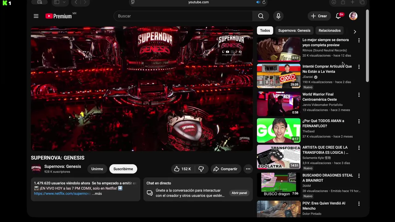
Task: Click the page vertical scrollbar
Action: pyautogui.click(x=367, y=46)
